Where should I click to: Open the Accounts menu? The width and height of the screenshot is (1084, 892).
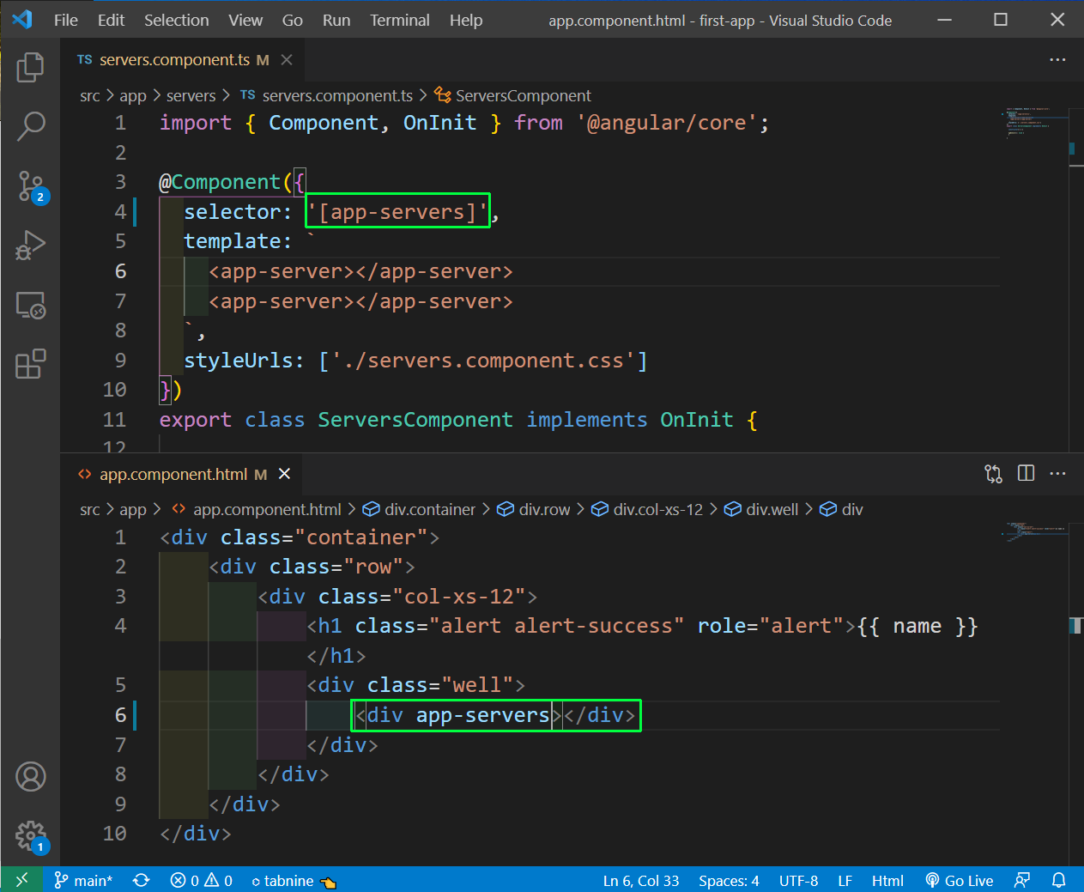(30, 777)
